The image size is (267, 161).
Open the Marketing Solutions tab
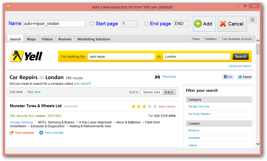(x=94, y=39)
